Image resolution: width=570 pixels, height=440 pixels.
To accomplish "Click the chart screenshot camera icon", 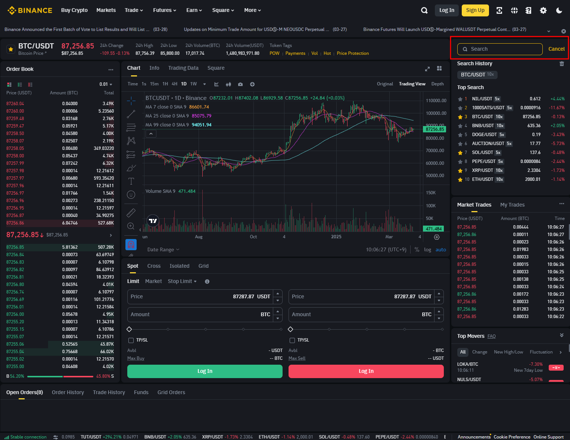I will point(240,84).
